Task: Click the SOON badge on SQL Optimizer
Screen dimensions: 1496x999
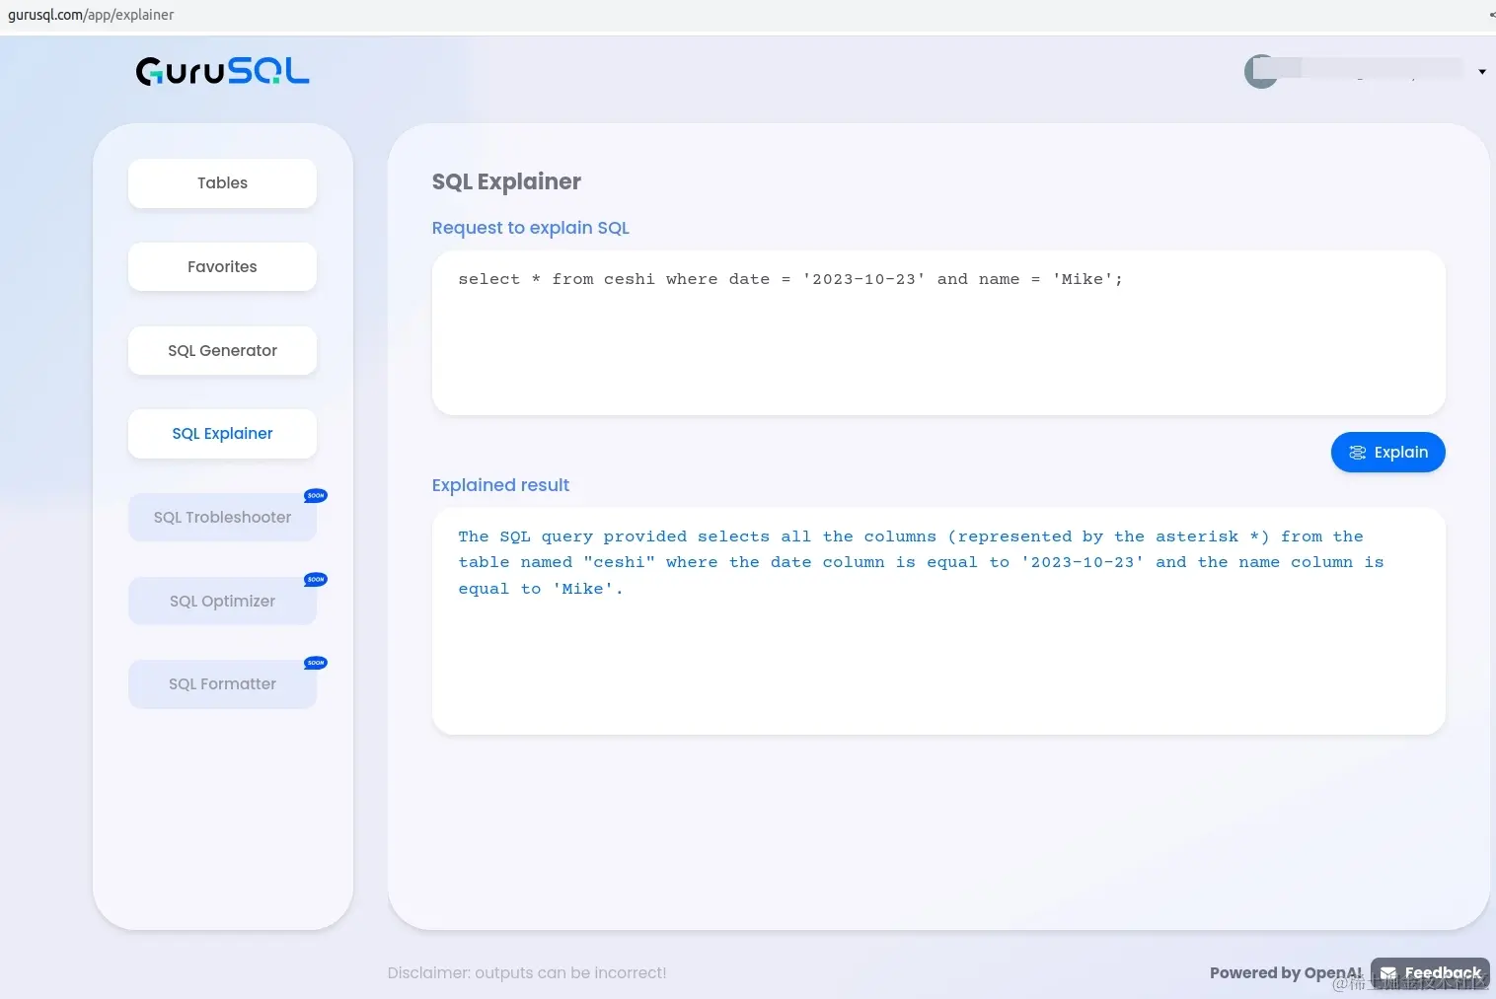Action: point(314,579)
